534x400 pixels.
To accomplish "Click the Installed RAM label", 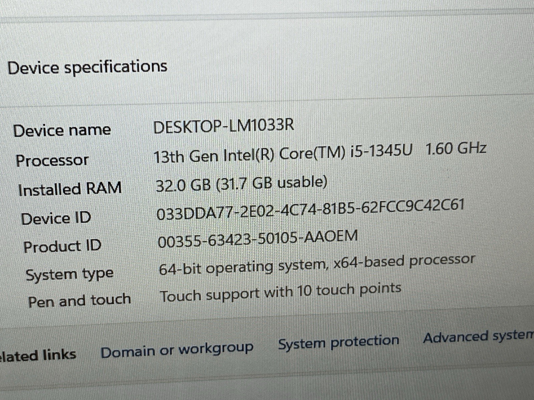I will click(70, 189).
